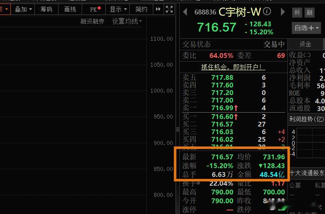The width and height of the screenshot is (325, 214).
Task: Click 净利润 row in financial panel
Action: [307, 78]
